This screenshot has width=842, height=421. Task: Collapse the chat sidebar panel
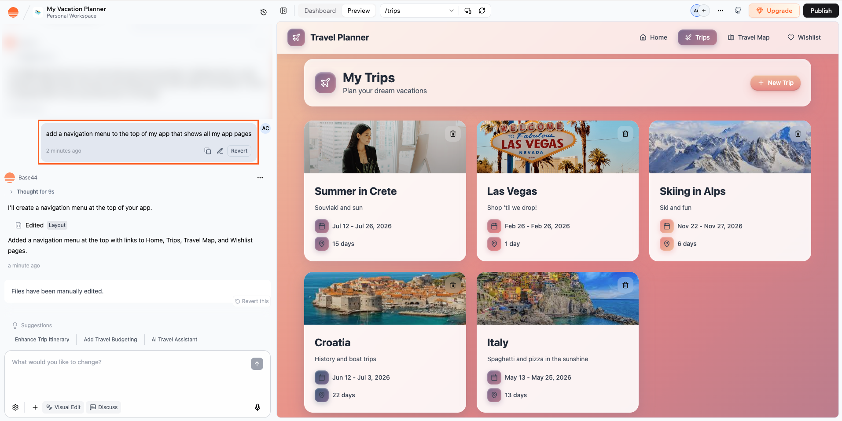tap(283, 10)
